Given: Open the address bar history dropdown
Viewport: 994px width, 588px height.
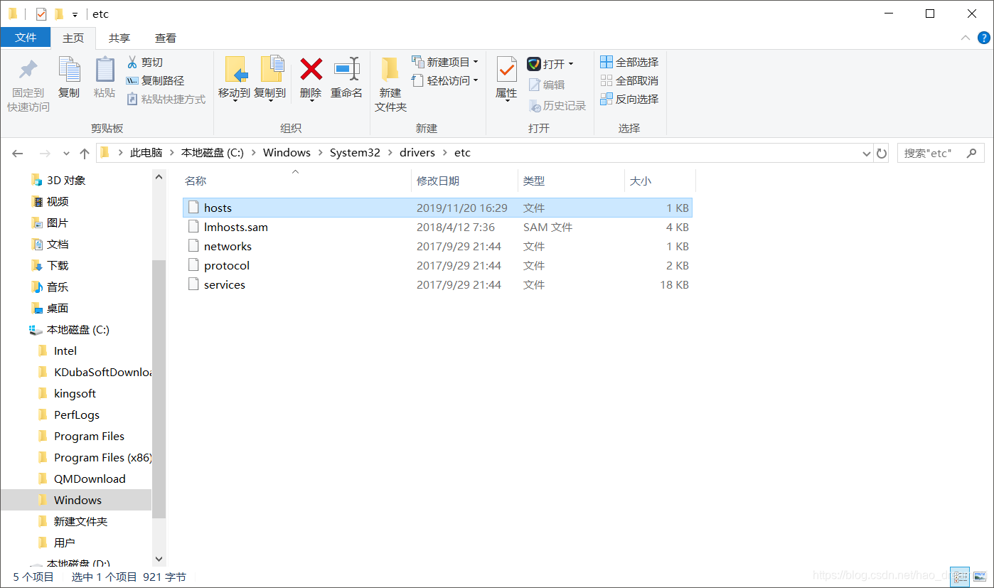Looking at the screenshot, I should click(866, 153).
